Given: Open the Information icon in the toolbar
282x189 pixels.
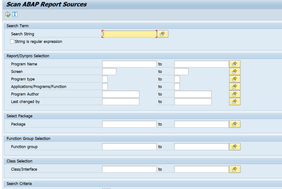Looking at the screenshot, I should click(x=15, y=14).
